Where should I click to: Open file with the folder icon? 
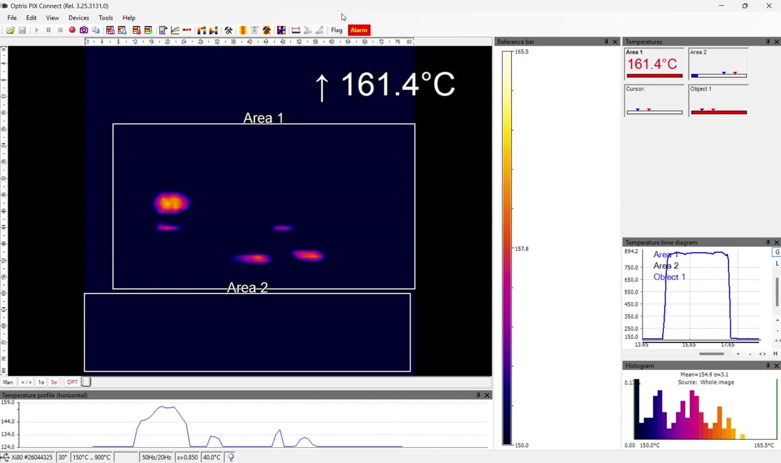click(10, 30)
